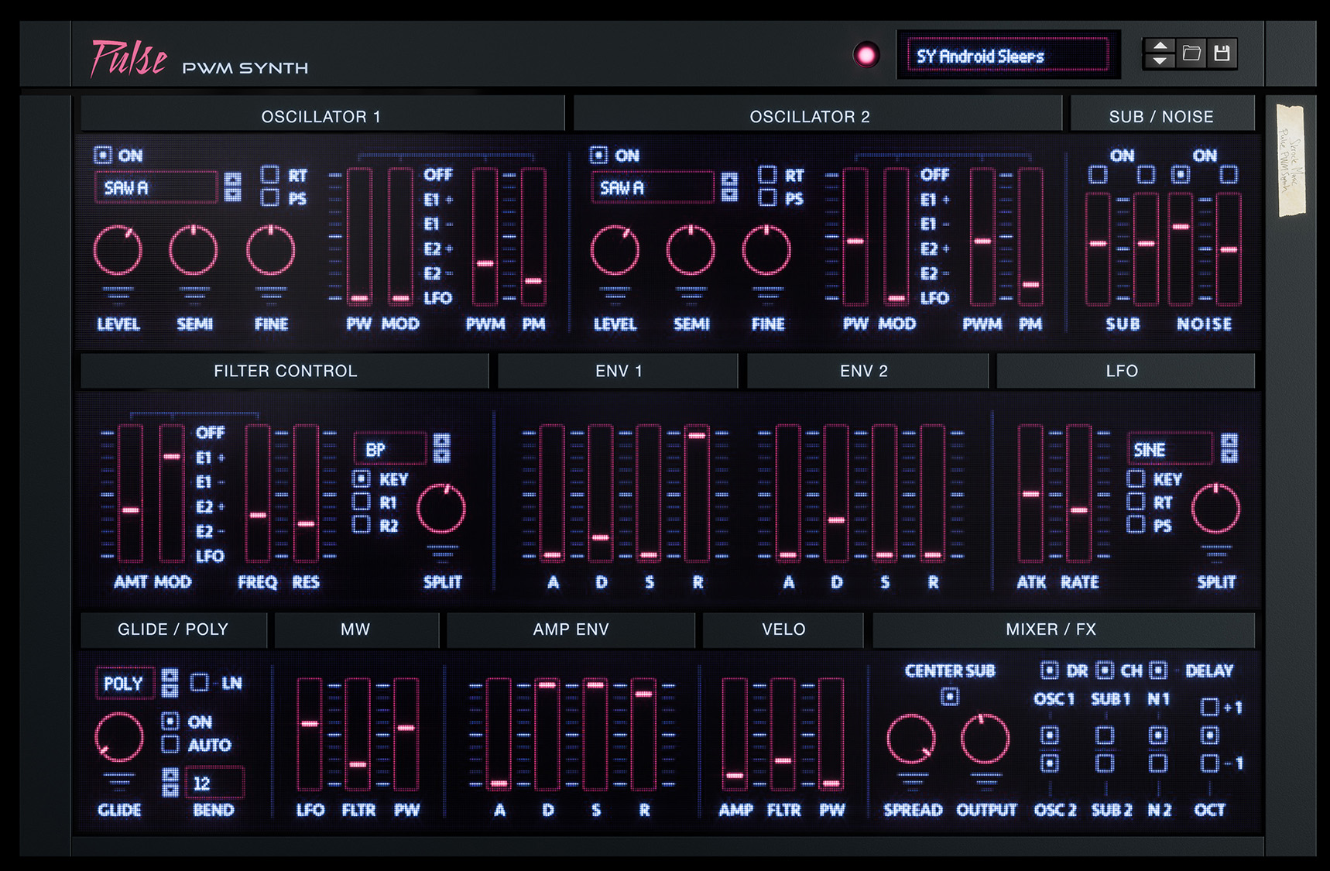Enable Oscillator 2 PS checkbox
1330x871 pixels.
coord(767,197)
